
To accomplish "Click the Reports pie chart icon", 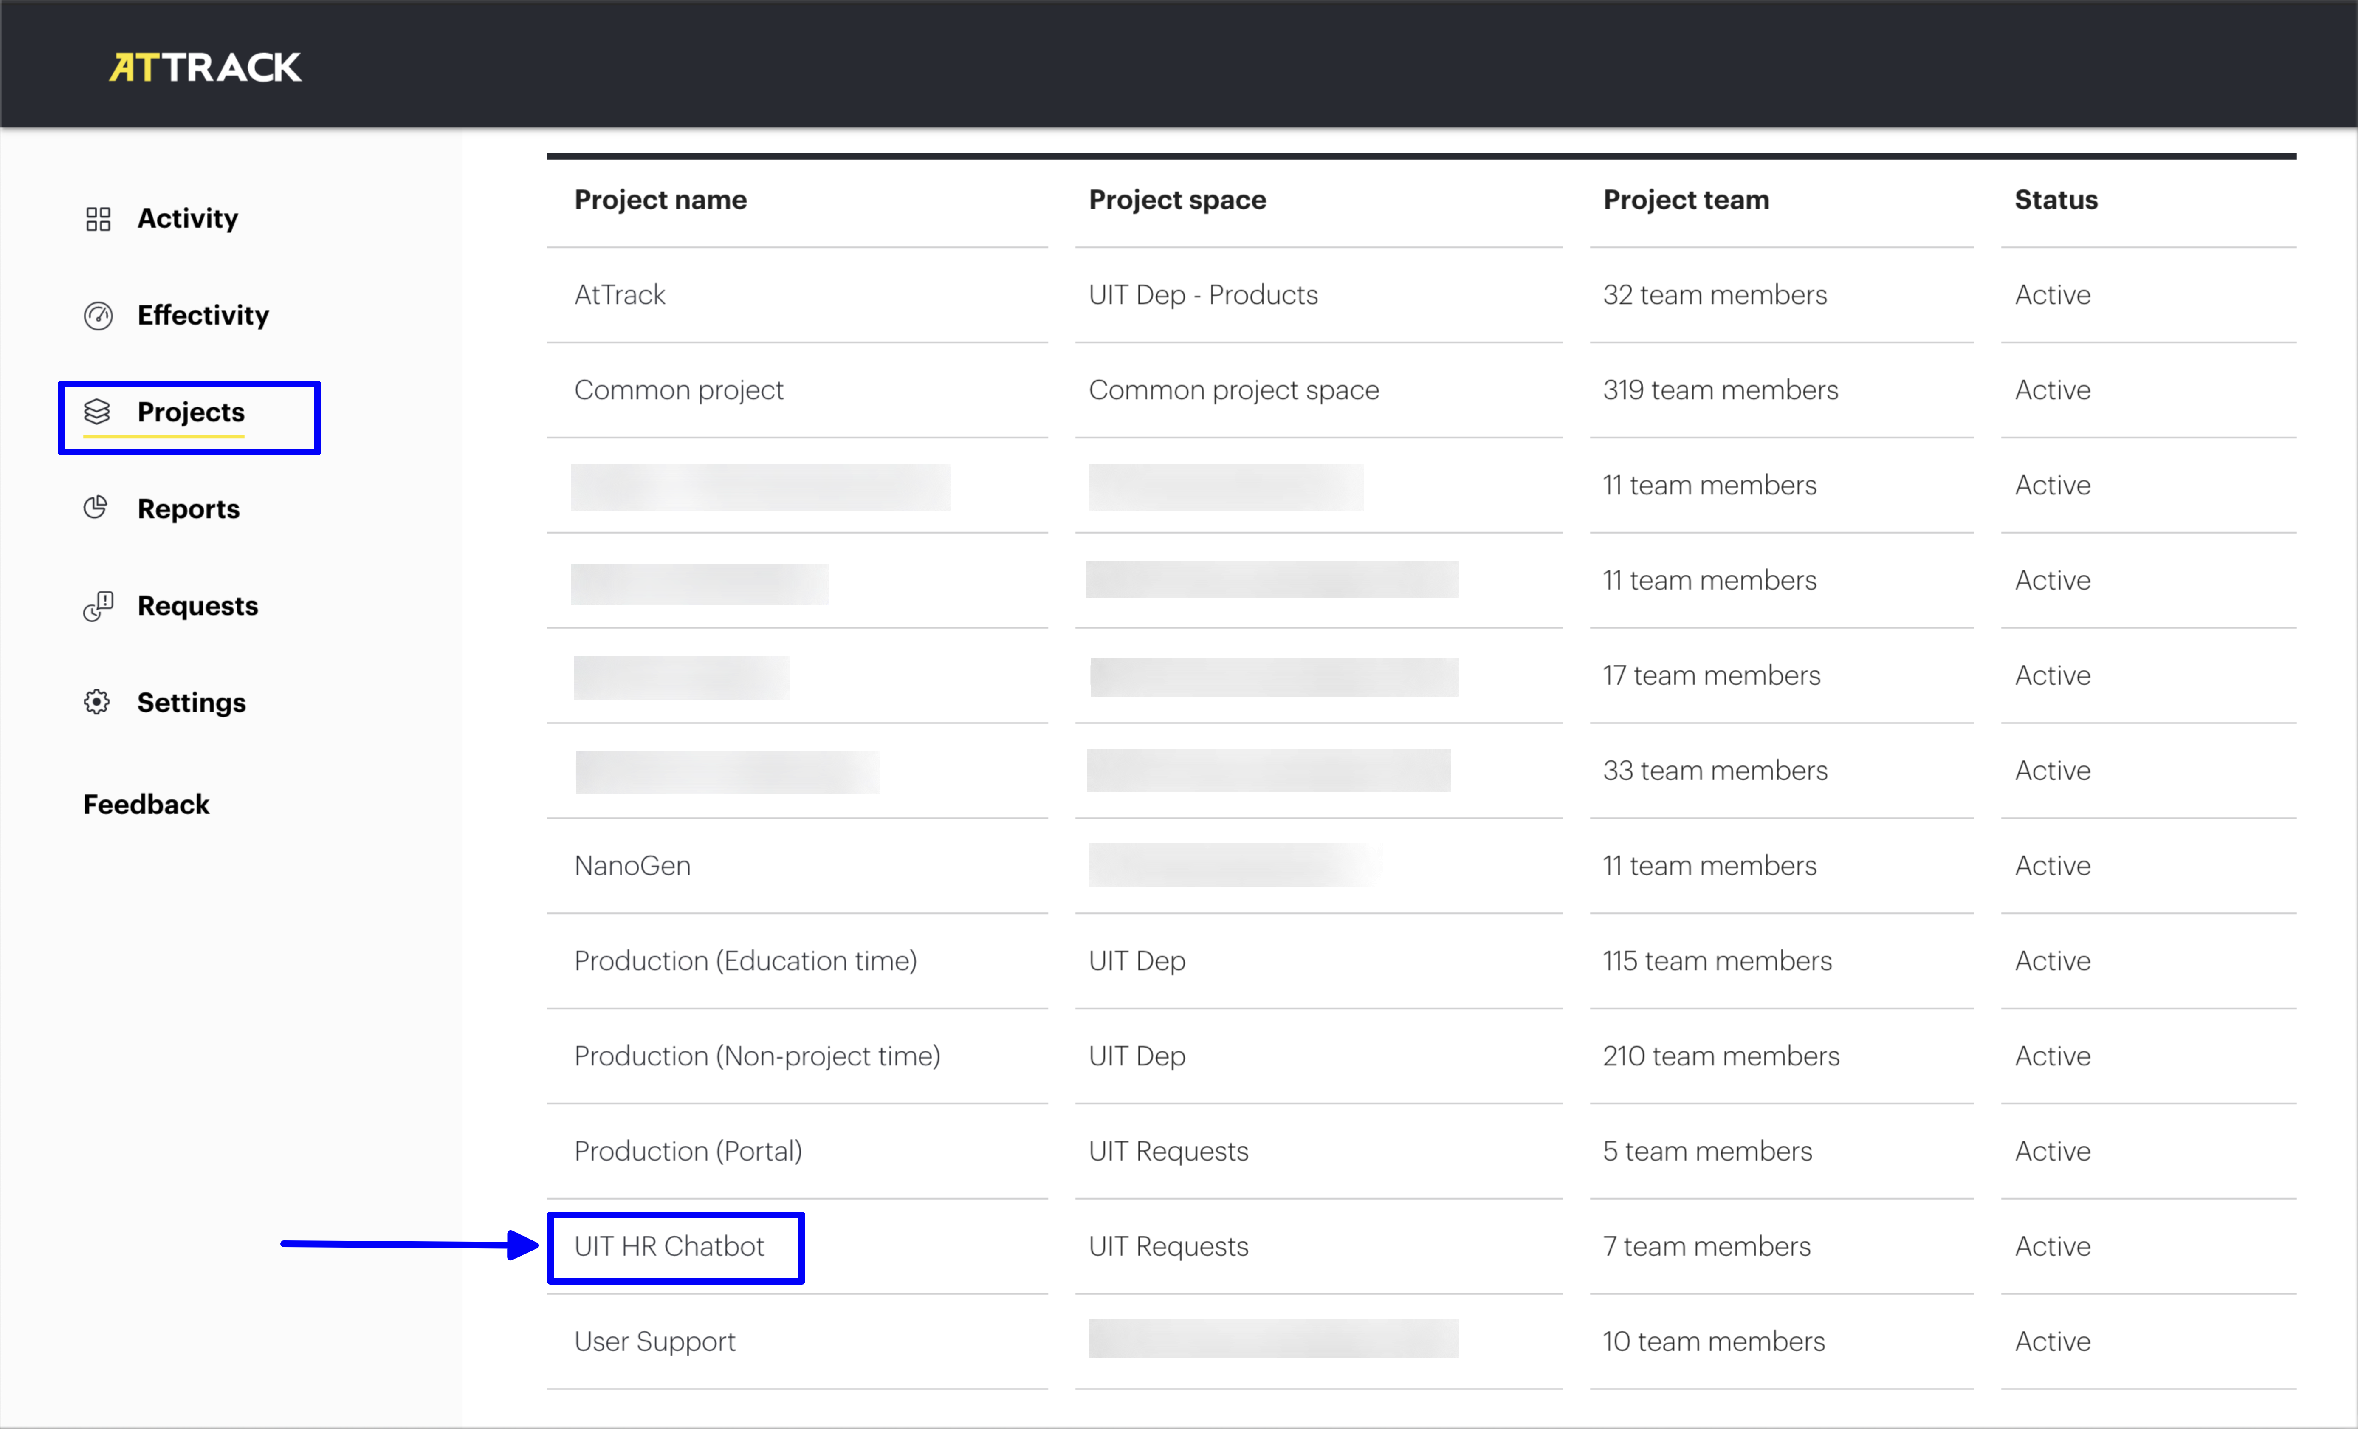I will [x=96, y=508].
